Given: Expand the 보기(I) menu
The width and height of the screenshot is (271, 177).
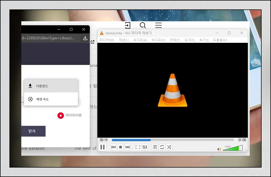Looking at the screenshot, I should click(x=204, y=40).
